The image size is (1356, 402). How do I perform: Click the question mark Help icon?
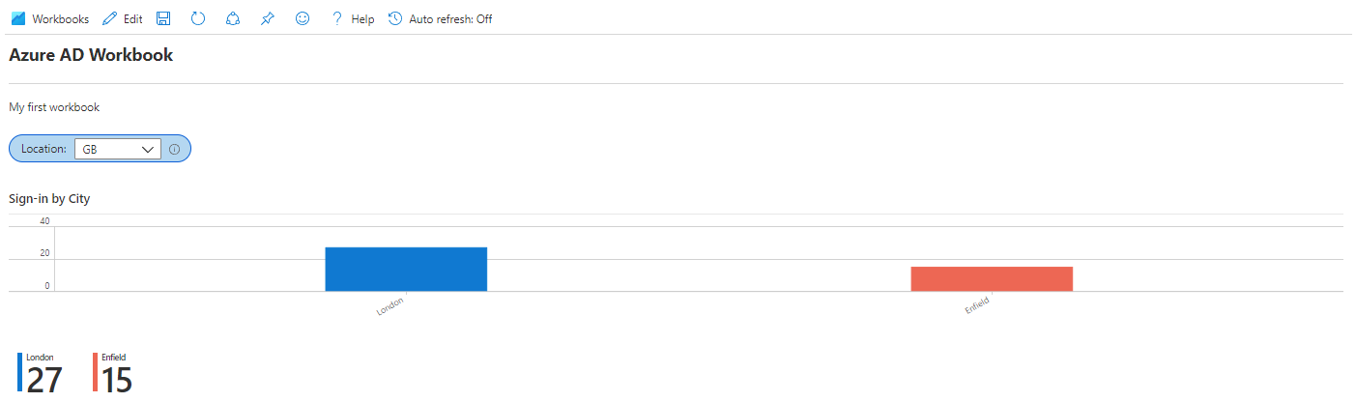pyautogui.click(x=337, y=18)
